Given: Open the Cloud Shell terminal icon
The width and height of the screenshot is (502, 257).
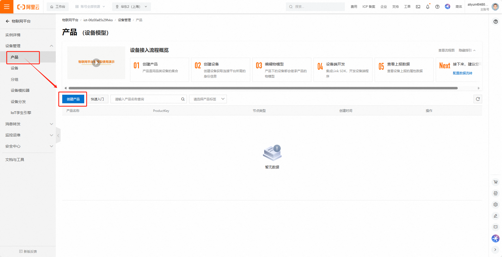Looking at the screenshot, I should click(418, 7).
